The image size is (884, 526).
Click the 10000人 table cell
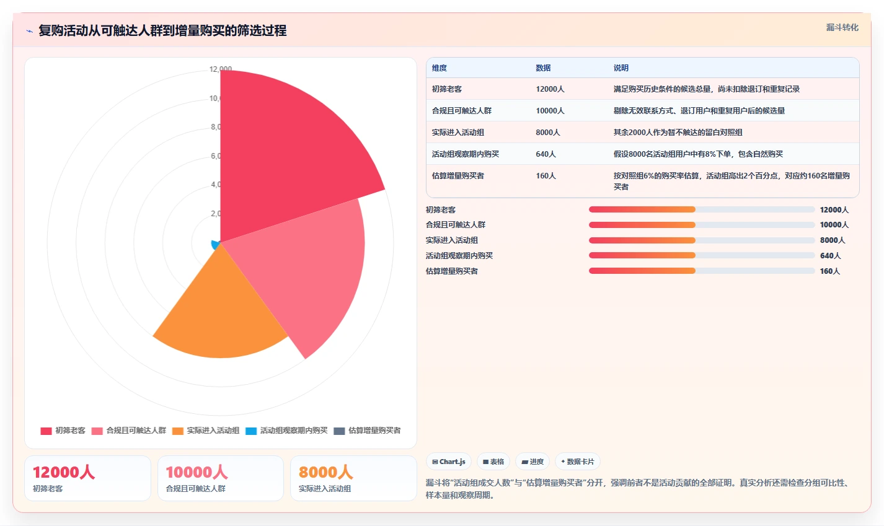click(550, 111)
